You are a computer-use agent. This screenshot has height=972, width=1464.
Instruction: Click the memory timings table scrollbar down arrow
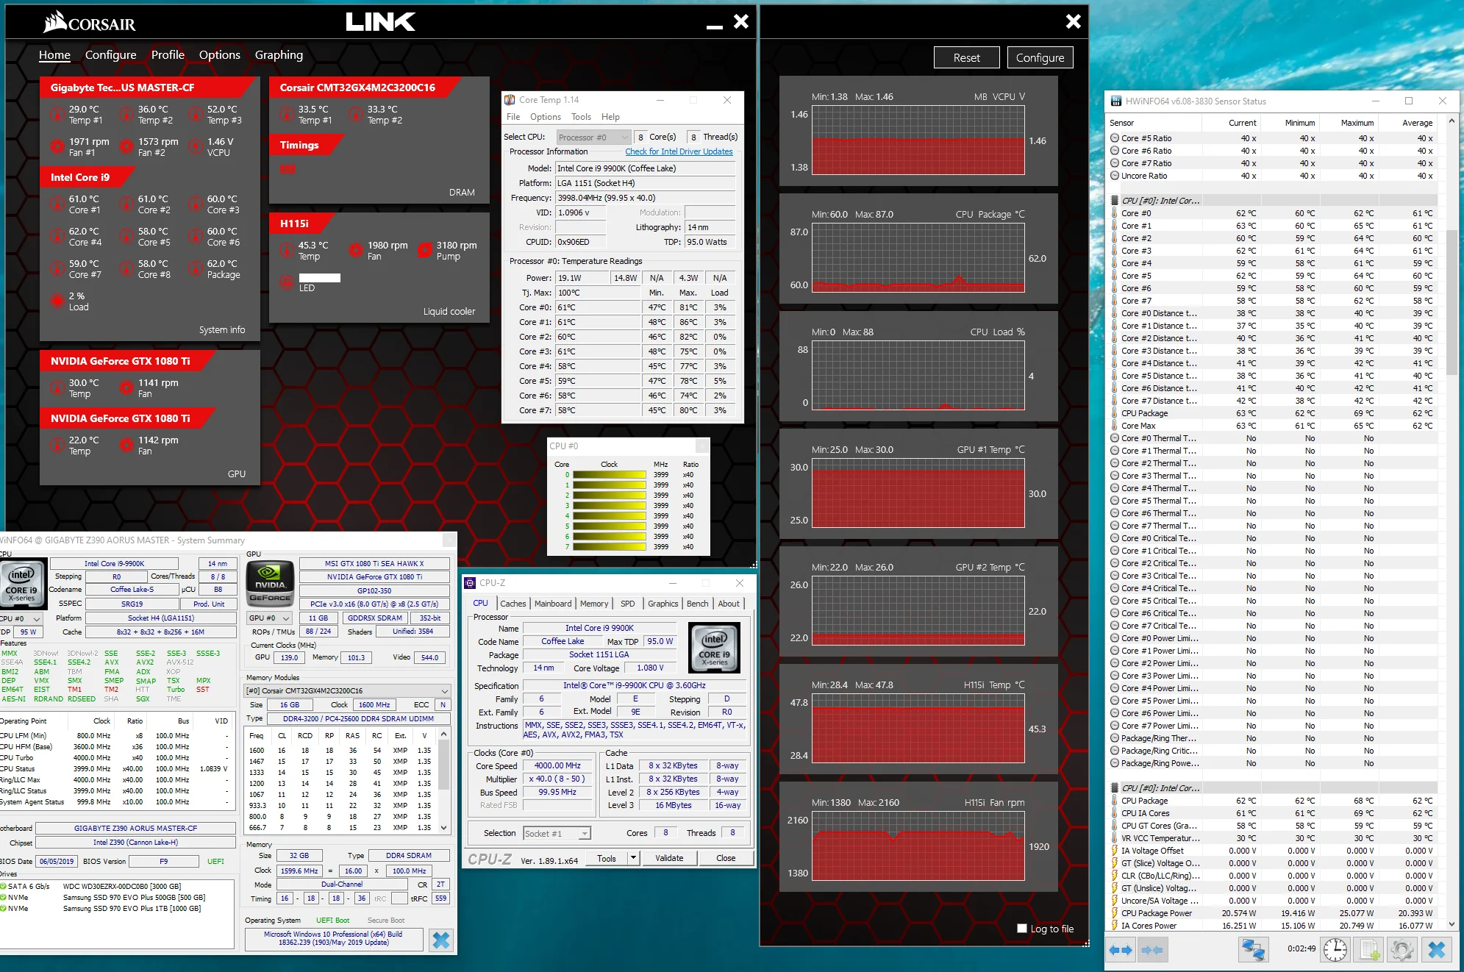443,828
